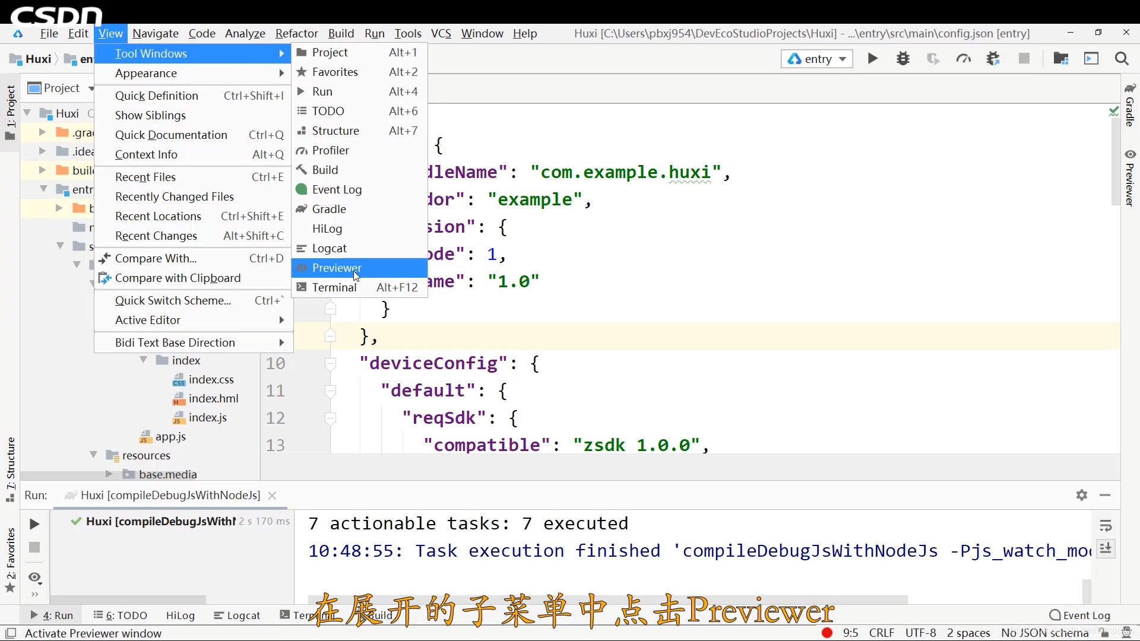Toggle the read-only lock icon in the status bar
This screenshot has height=641, width=1140.
point(1104,633)
